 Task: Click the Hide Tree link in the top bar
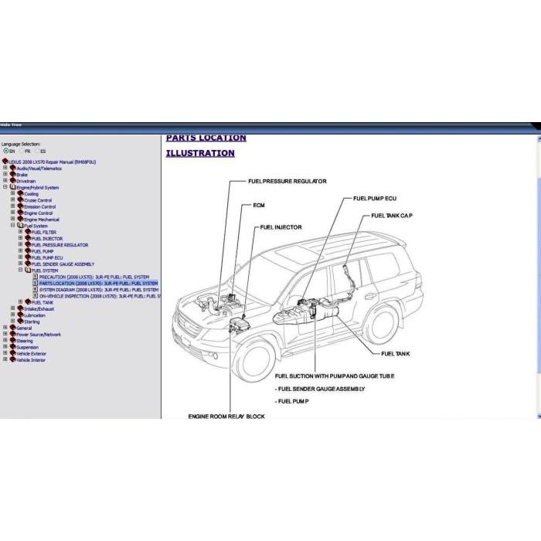click(x=11, y=124)
